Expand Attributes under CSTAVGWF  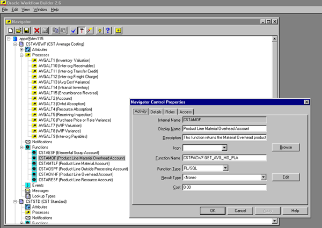[x=21, y=49]
